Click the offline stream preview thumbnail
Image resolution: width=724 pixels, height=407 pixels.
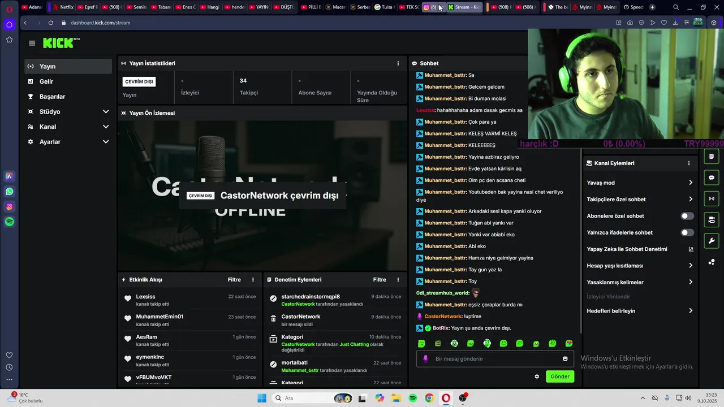click(262, 196)
